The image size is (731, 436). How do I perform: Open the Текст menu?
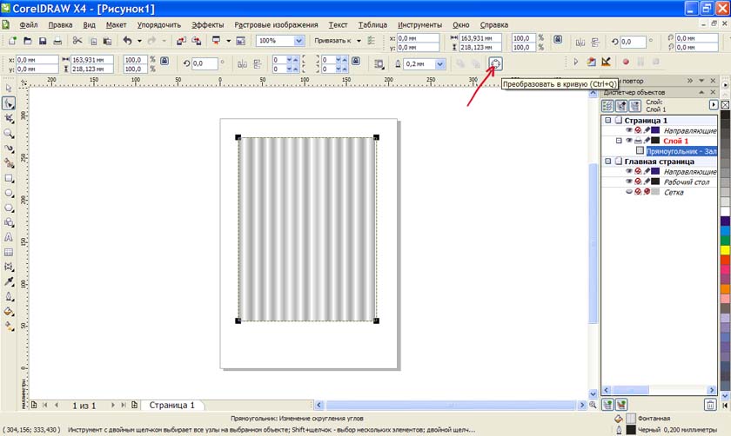tap(339, 25)
